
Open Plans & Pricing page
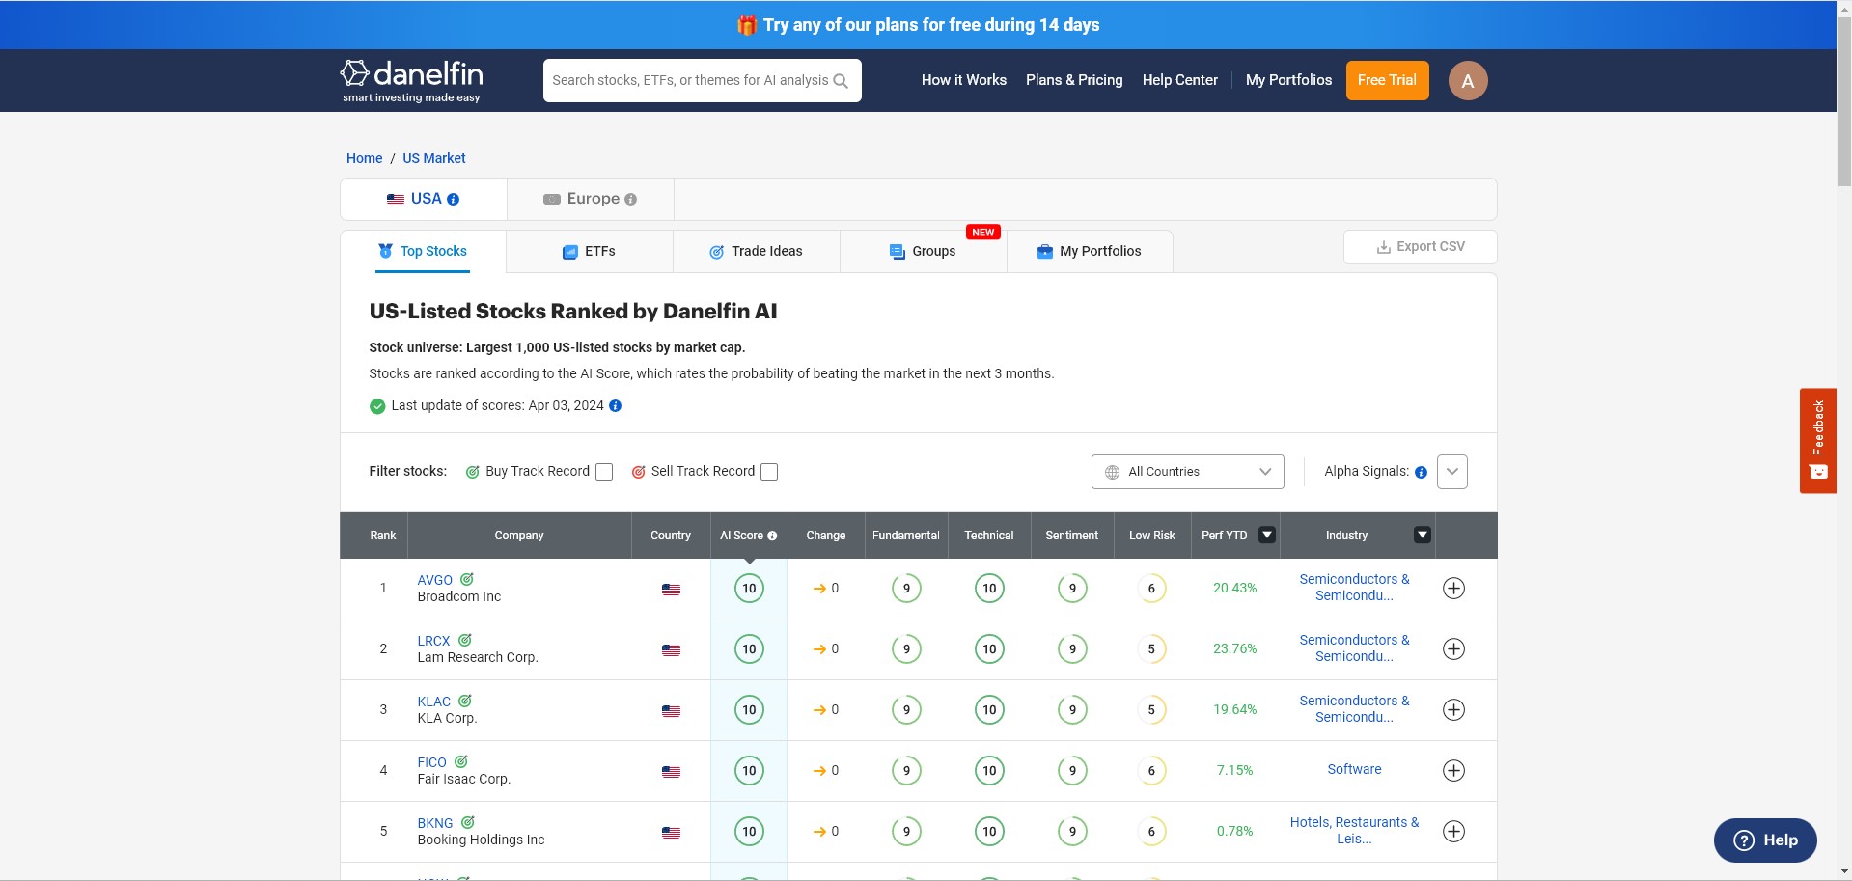click(x=1074, y=81)
